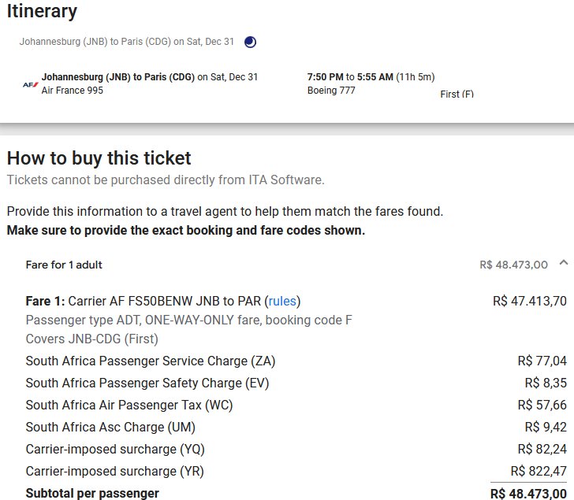Viewport: 574px width, 500px height.
Task: Click South Africa Passenger Safety Charge (EV)
Action: (x=147, y=383)
